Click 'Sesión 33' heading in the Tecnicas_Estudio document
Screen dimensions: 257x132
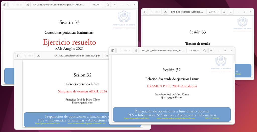(198, 32)
